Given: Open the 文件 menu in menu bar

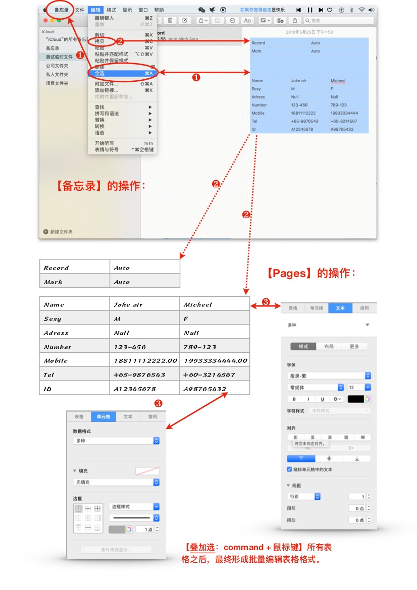Looking at the screenshot, I should 80,10.
